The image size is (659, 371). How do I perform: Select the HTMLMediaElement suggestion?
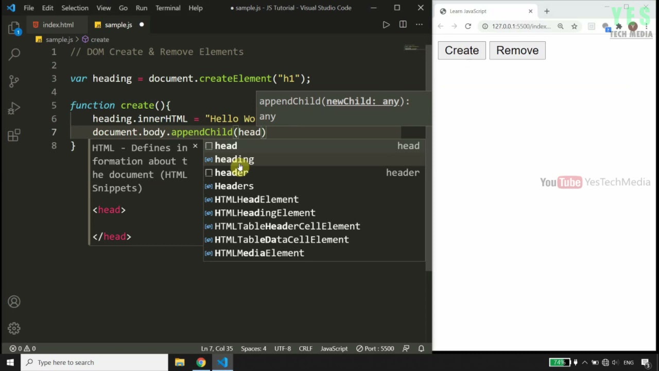pyautogui.click(x=314, y=253)
